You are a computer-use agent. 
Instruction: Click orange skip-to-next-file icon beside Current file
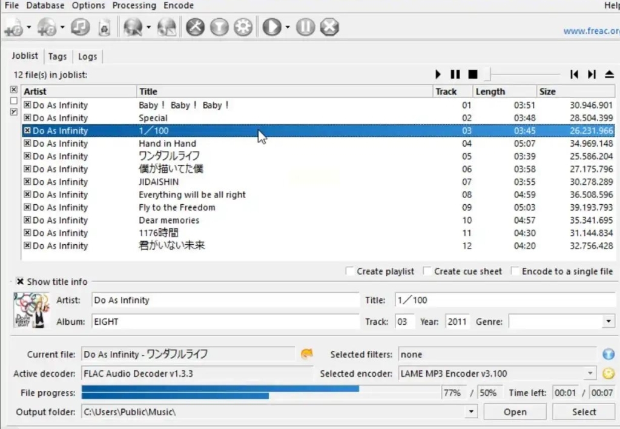(307, 354)
